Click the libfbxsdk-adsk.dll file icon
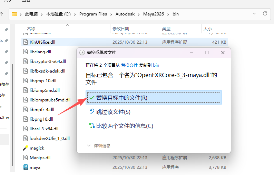 (26, 71)
